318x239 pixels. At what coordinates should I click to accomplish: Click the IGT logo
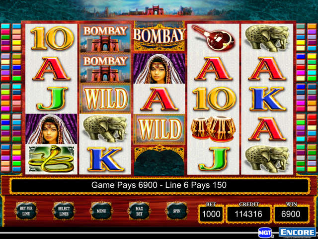pyautogui.click(x=265, y=233)
